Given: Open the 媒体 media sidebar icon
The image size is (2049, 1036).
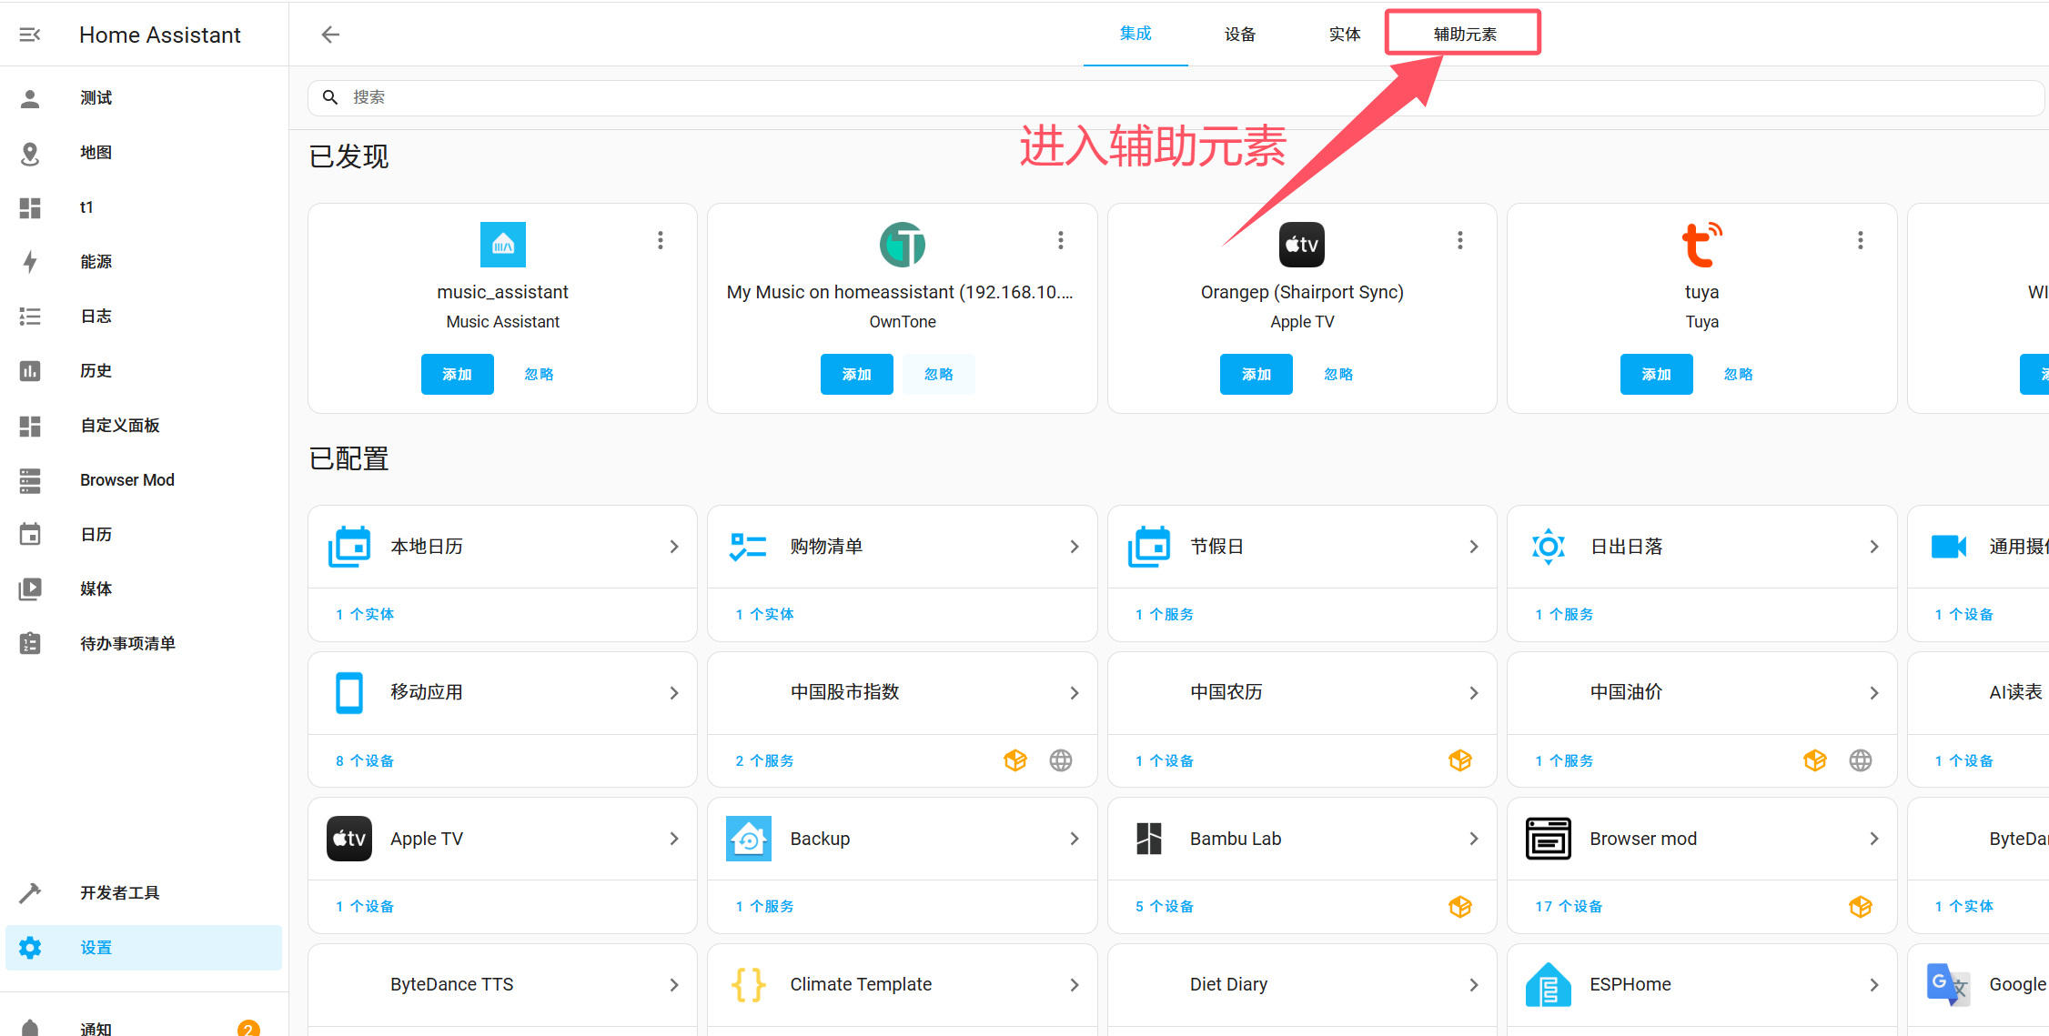Looking at the screenshot, I should coord(30,589).
